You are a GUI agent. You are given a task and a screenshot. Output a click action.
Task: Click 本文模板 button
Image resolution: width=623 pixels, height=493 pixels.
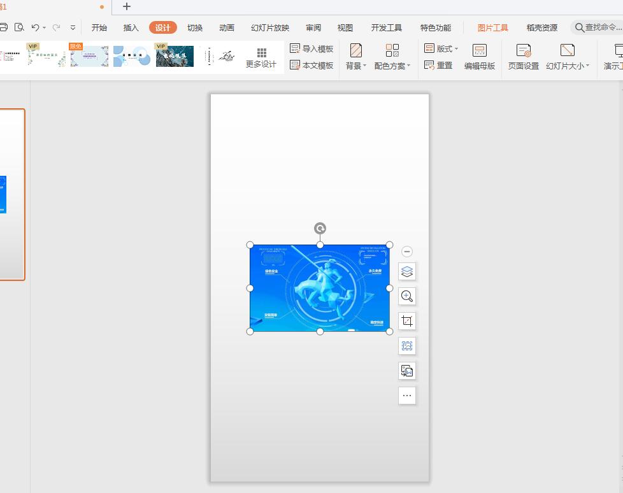point(311,65)
